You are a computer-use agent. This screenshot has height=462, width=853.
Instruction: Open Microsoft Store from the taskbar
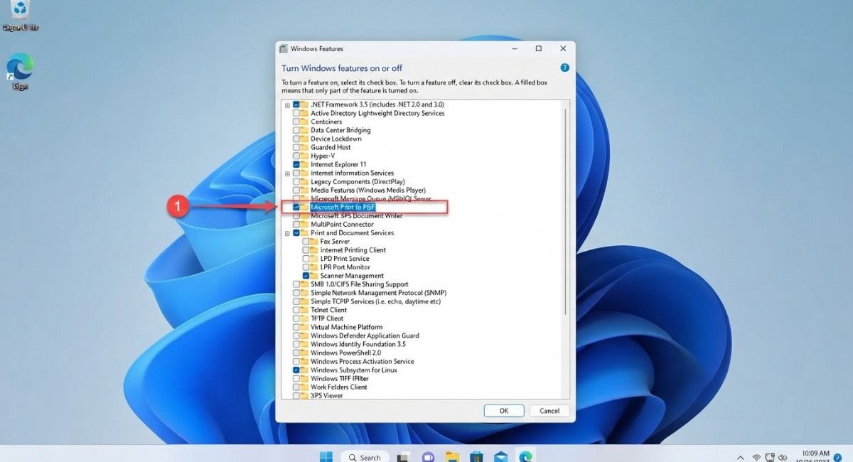[477, 456]
